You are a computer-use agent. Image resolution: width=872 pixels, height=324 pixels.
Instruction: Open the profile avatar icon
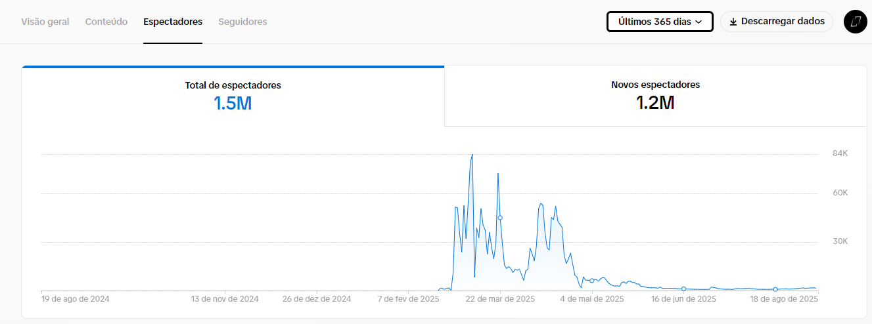855,22
